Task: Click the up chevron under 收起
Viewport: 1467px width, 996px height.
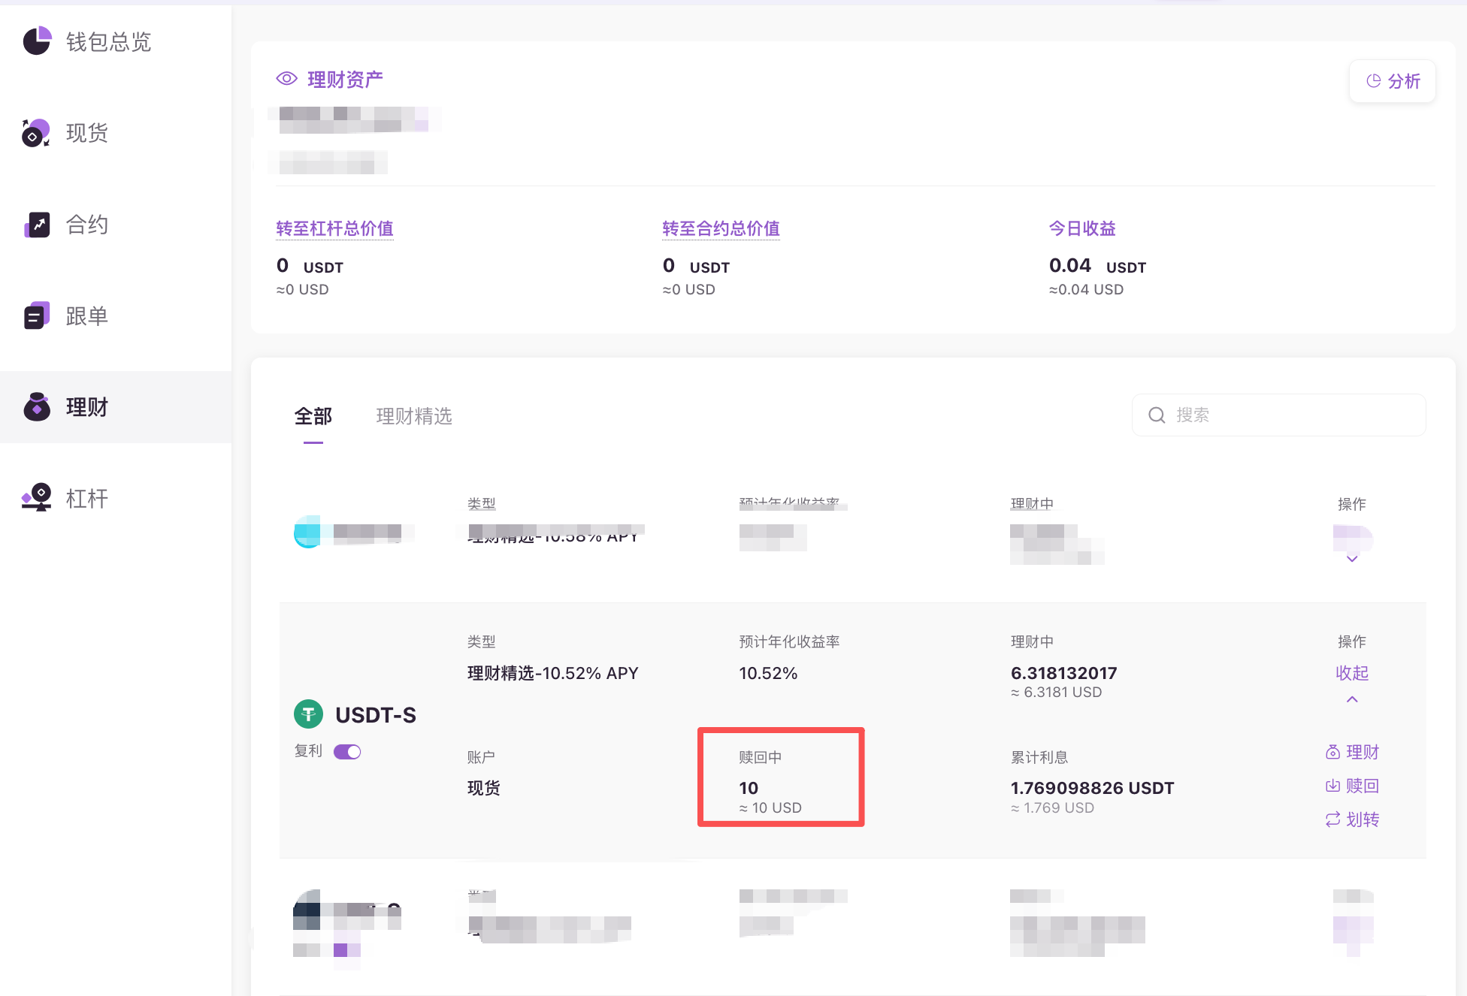Action: tap(1351, 699)
